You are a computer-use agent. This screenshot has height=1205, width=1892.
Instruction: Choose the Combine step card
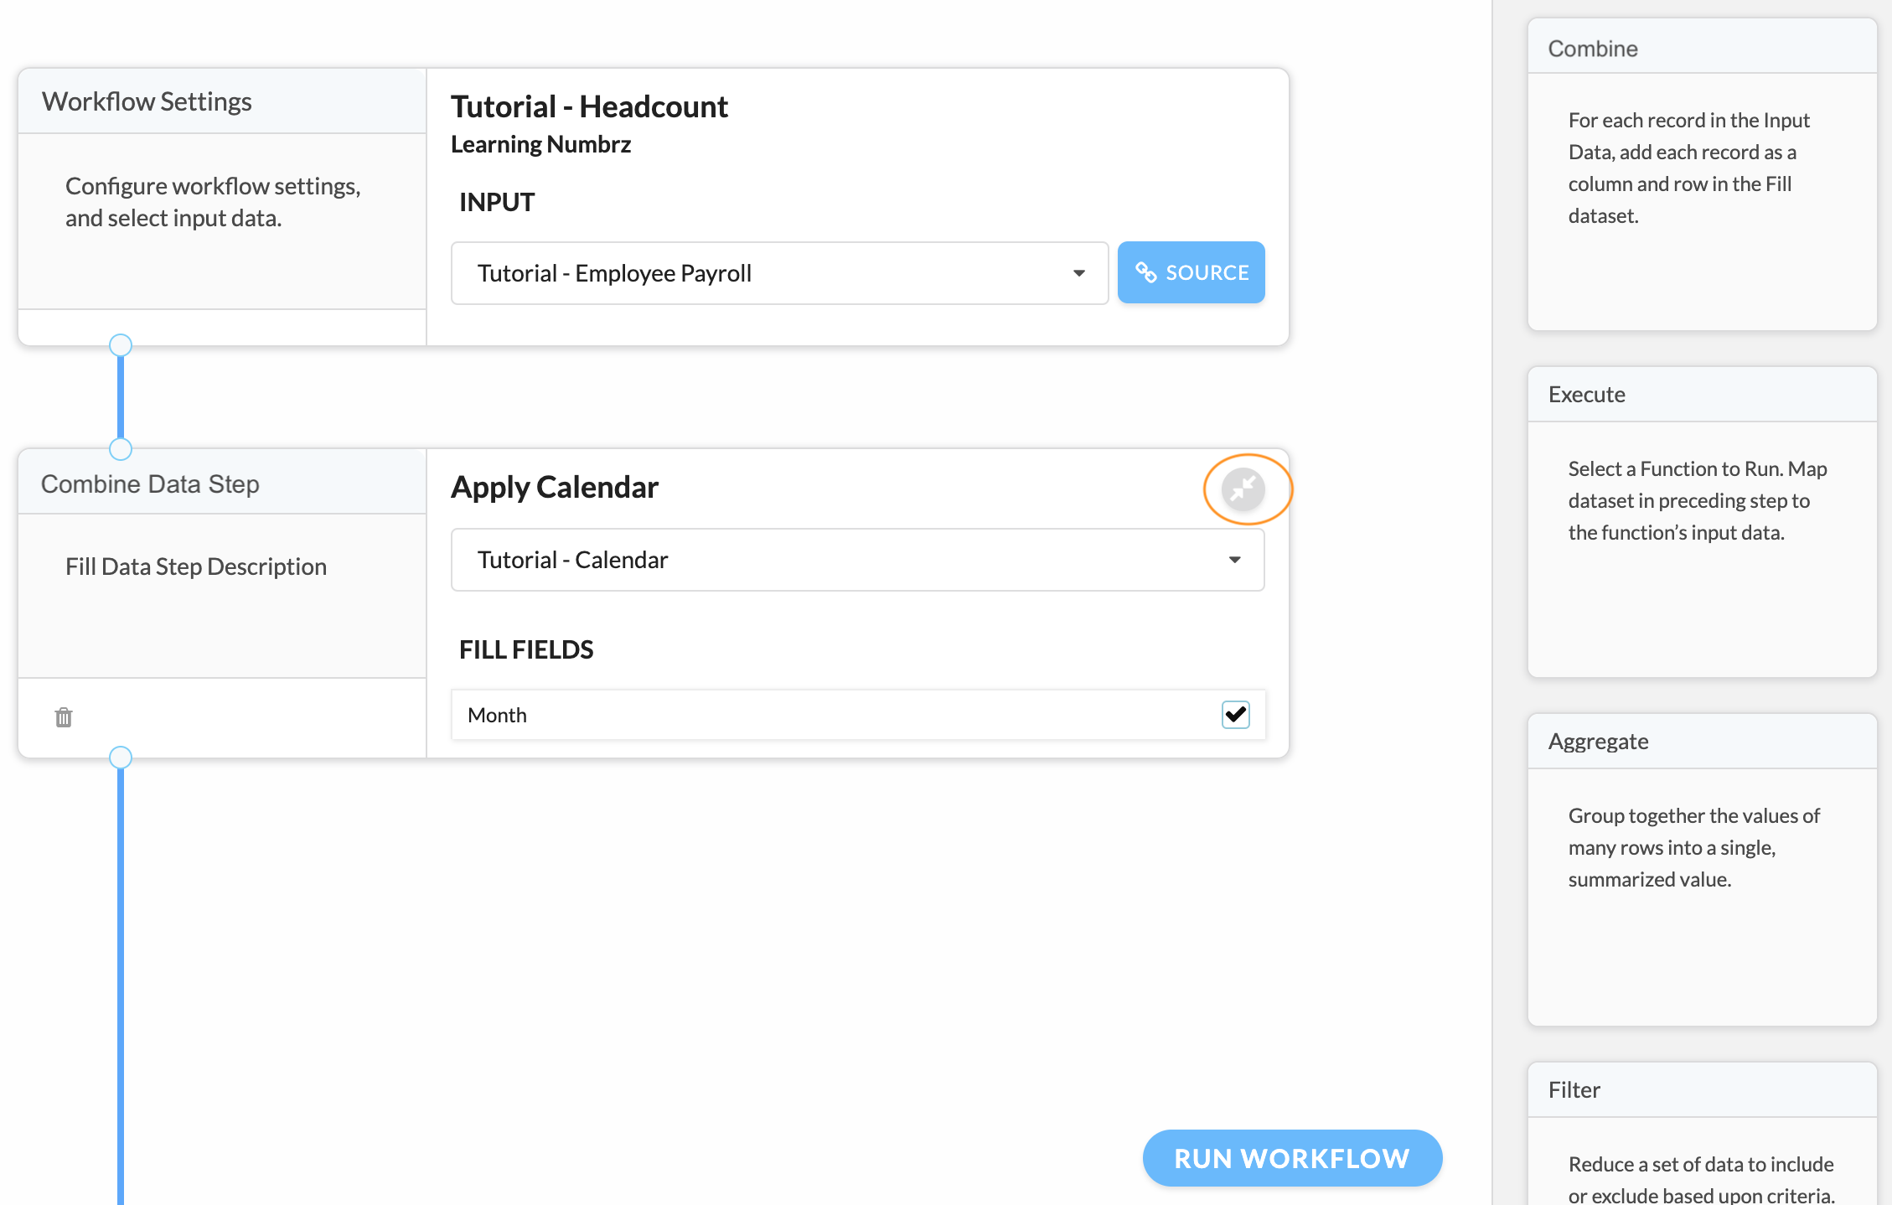point(1702,174)
